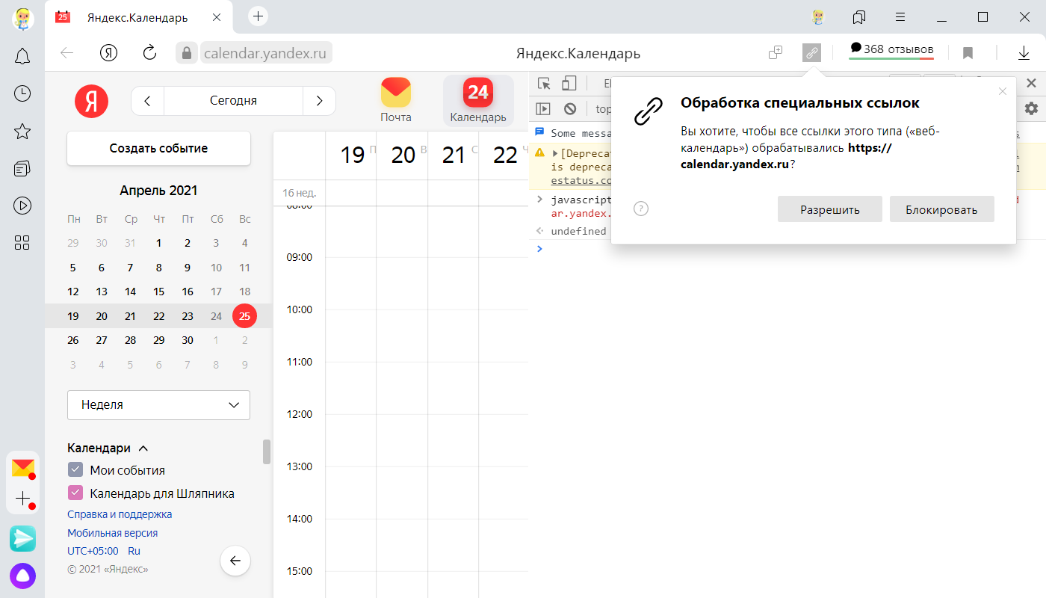
Task: Select April 30 in the mini calendar
Action: (x=188, y=340)
